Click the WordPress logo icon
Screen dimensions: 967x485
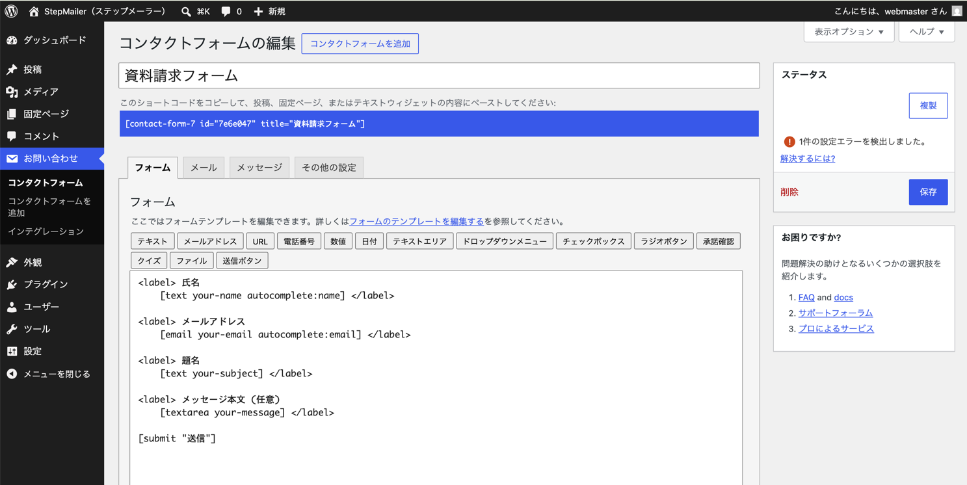tap(11, 11)
